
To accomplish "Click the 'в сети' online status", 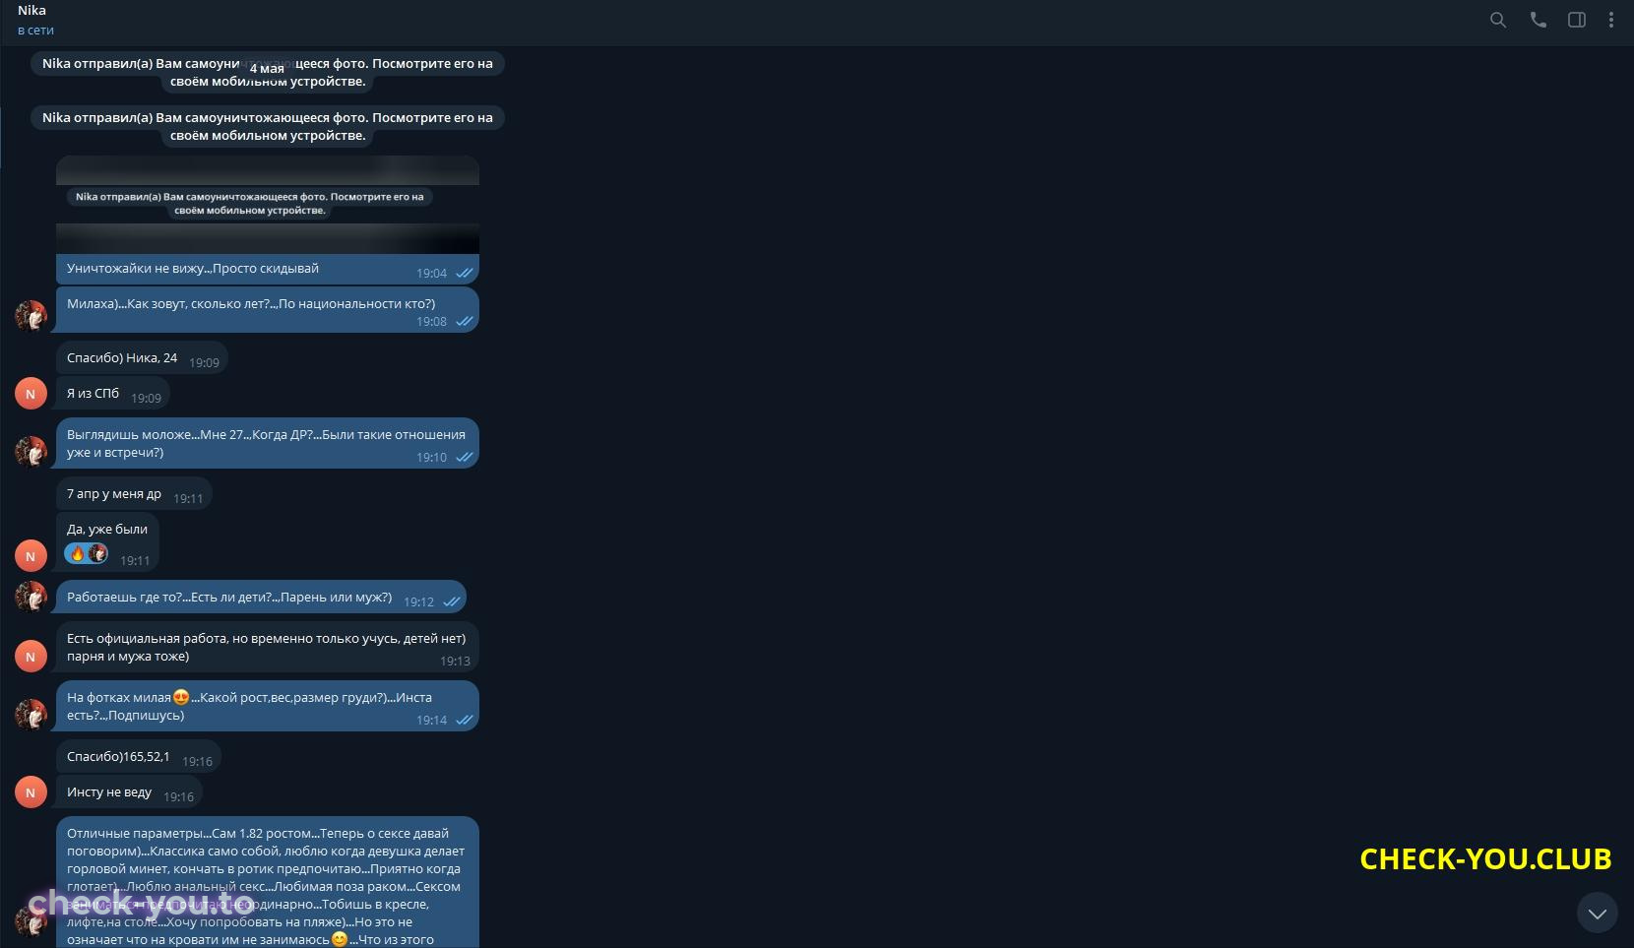I will click(35, 31).
